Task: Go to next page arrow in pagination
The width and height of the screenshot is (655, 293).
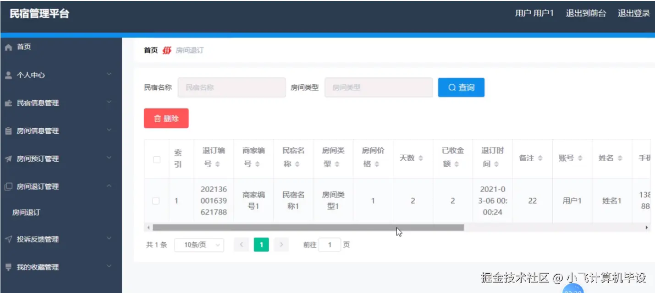Action: [281, 245]
